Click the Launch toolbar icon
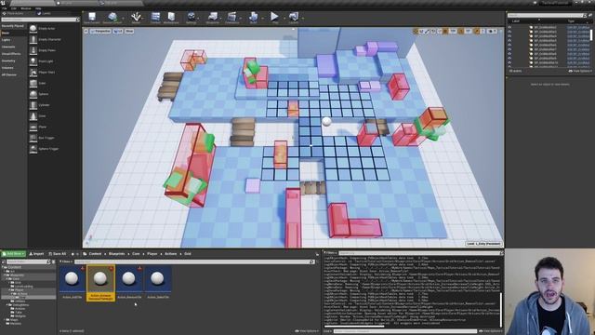595x335 pixels. coord(294,18)
